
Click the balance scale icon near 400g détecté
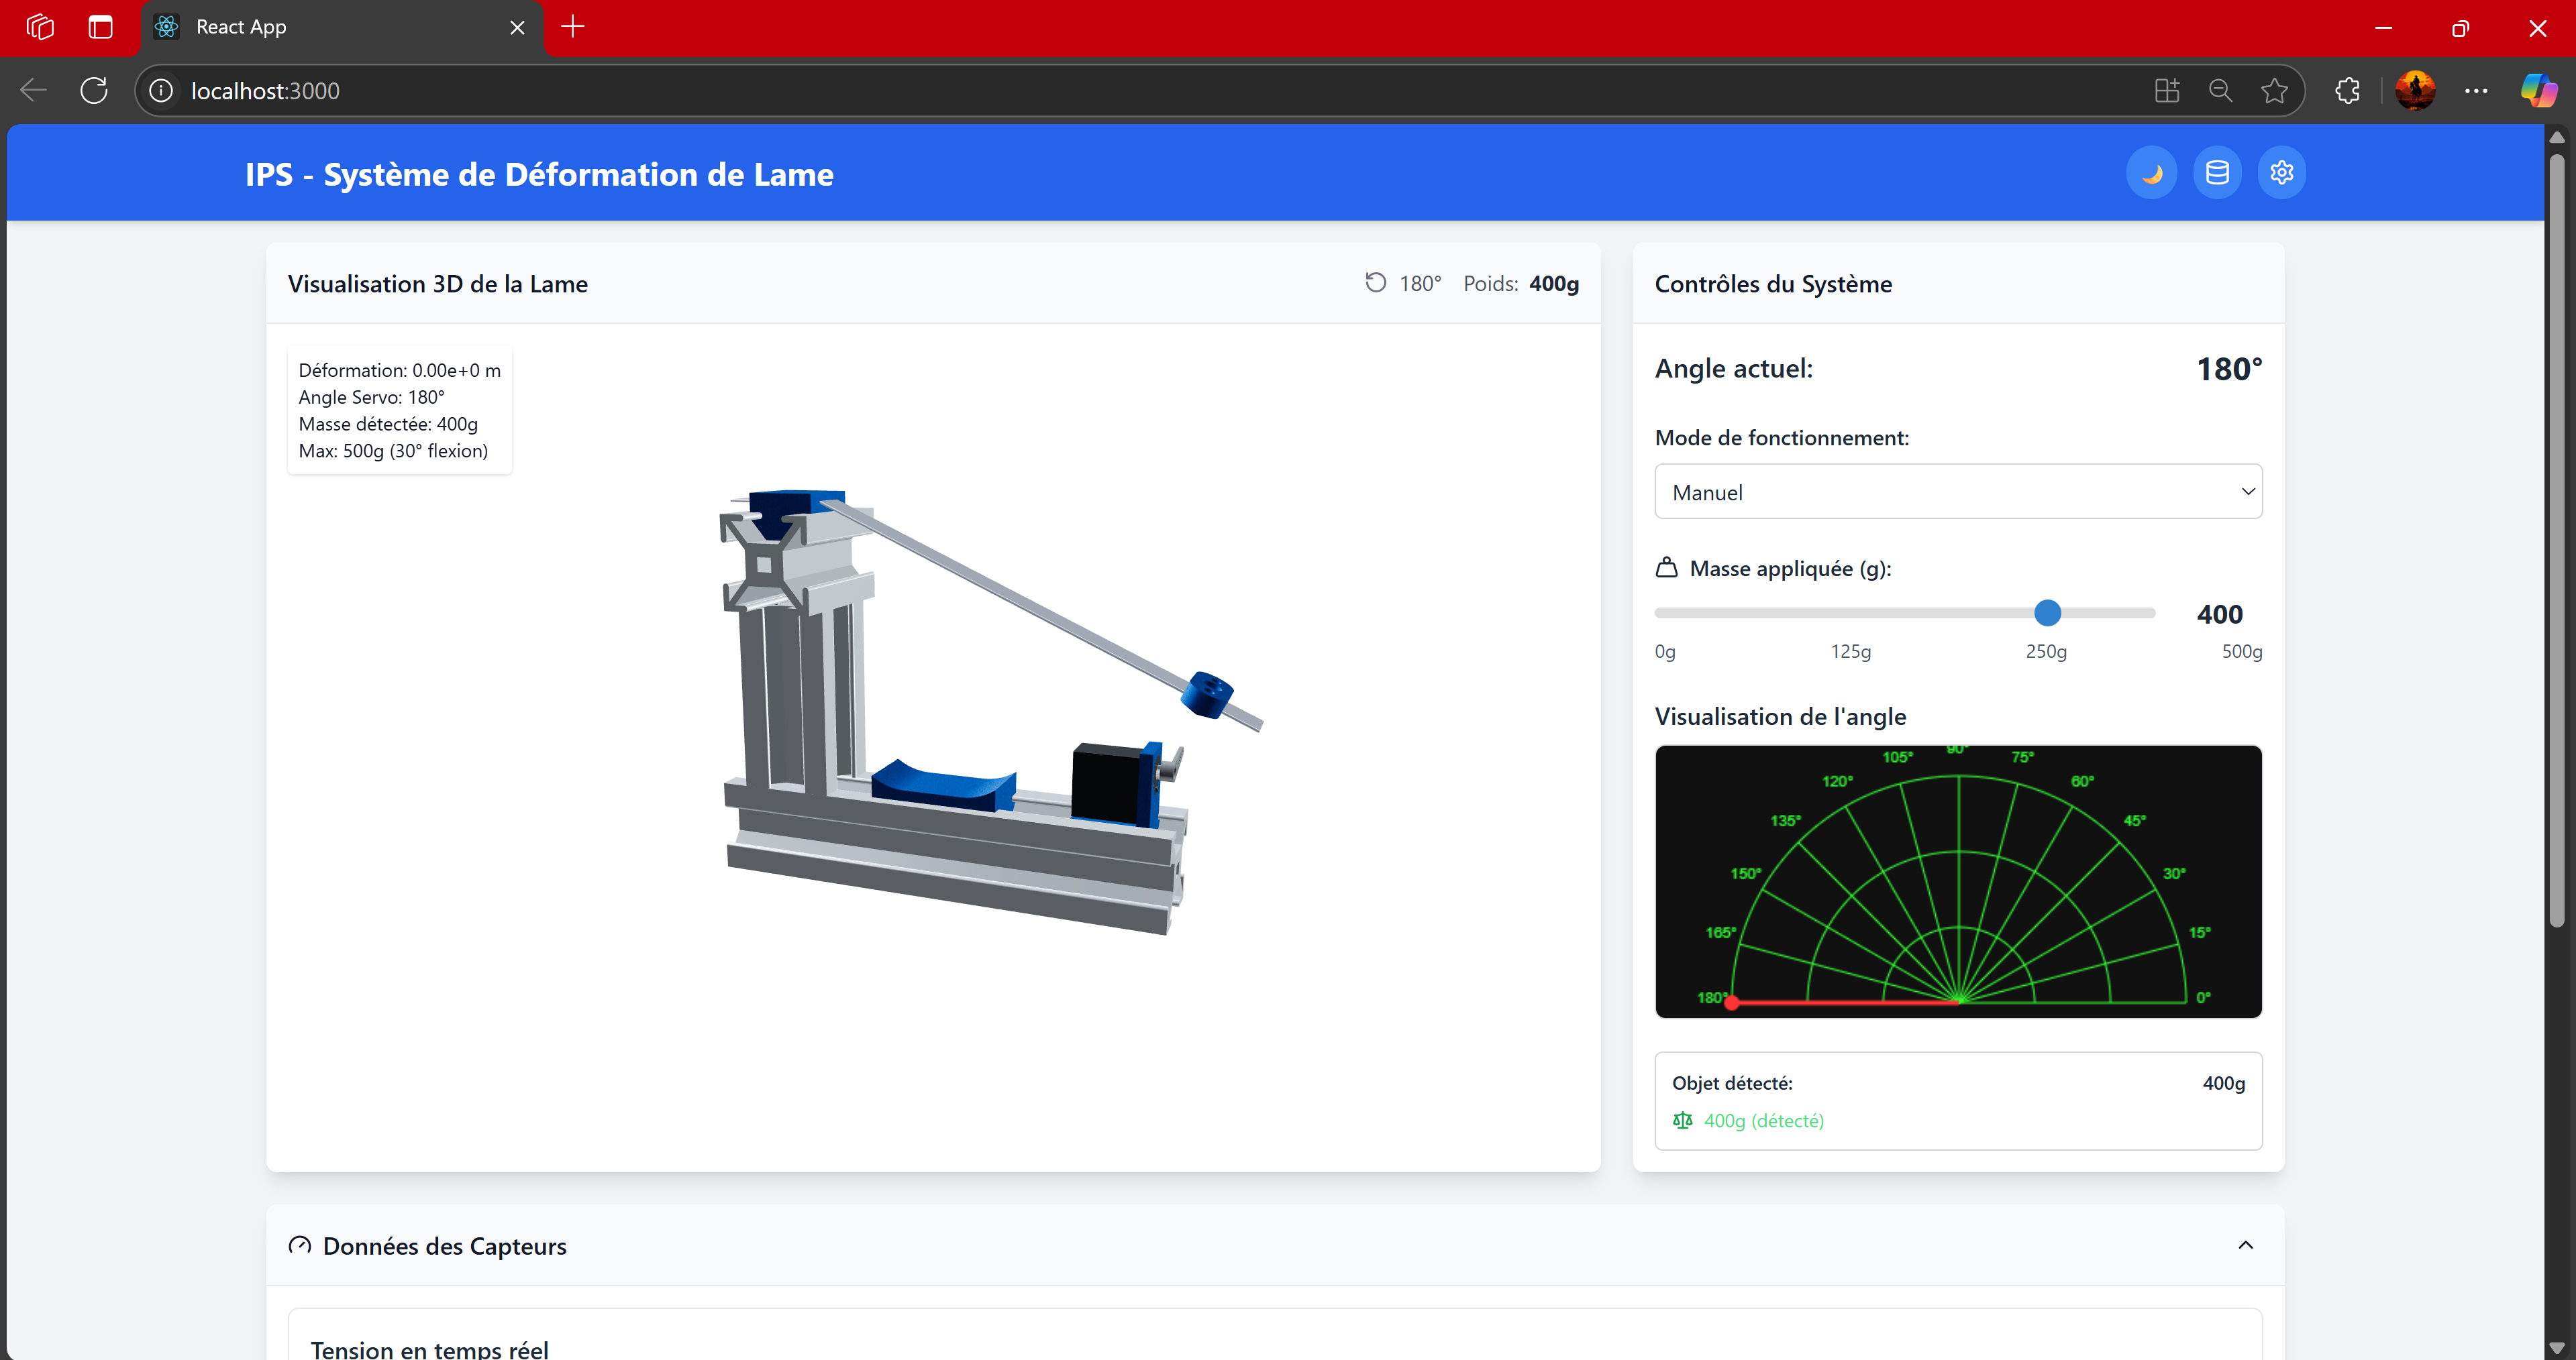click(1682, 1120)
